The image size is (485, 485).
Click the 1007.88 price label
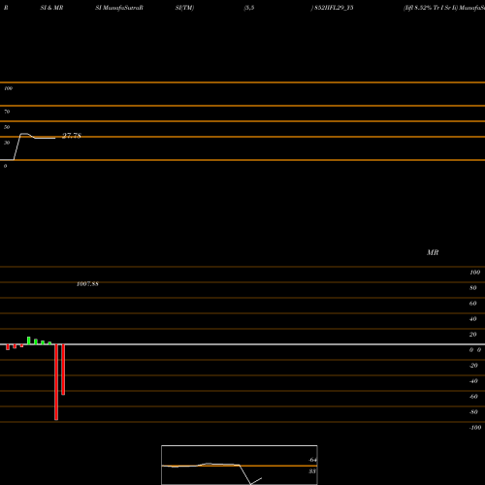(87, 284)
